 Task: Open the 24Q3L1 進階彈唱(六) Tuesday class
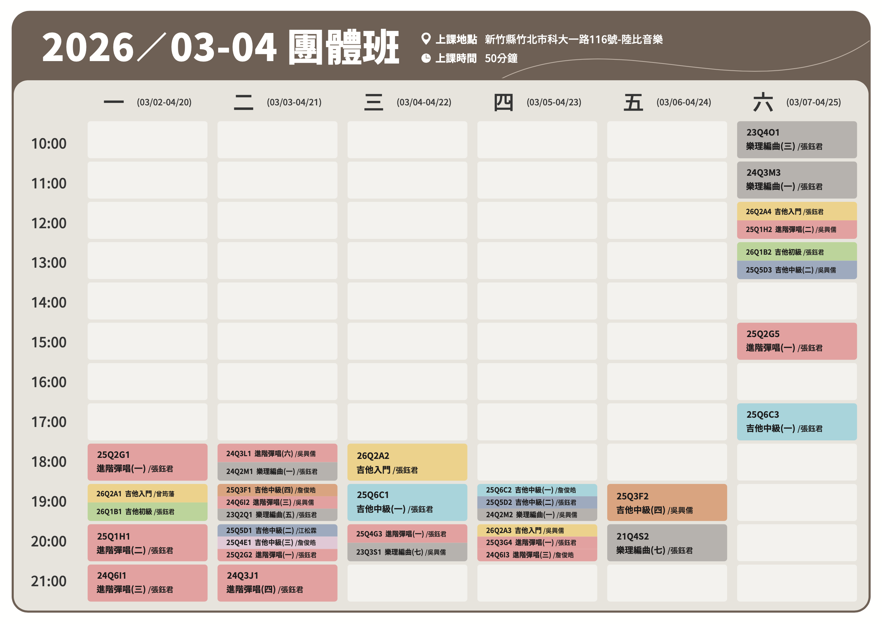click(277, 453)
